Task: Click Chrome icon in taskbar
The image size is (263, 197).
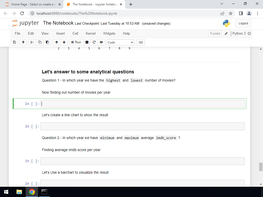Action: [32, 192]
